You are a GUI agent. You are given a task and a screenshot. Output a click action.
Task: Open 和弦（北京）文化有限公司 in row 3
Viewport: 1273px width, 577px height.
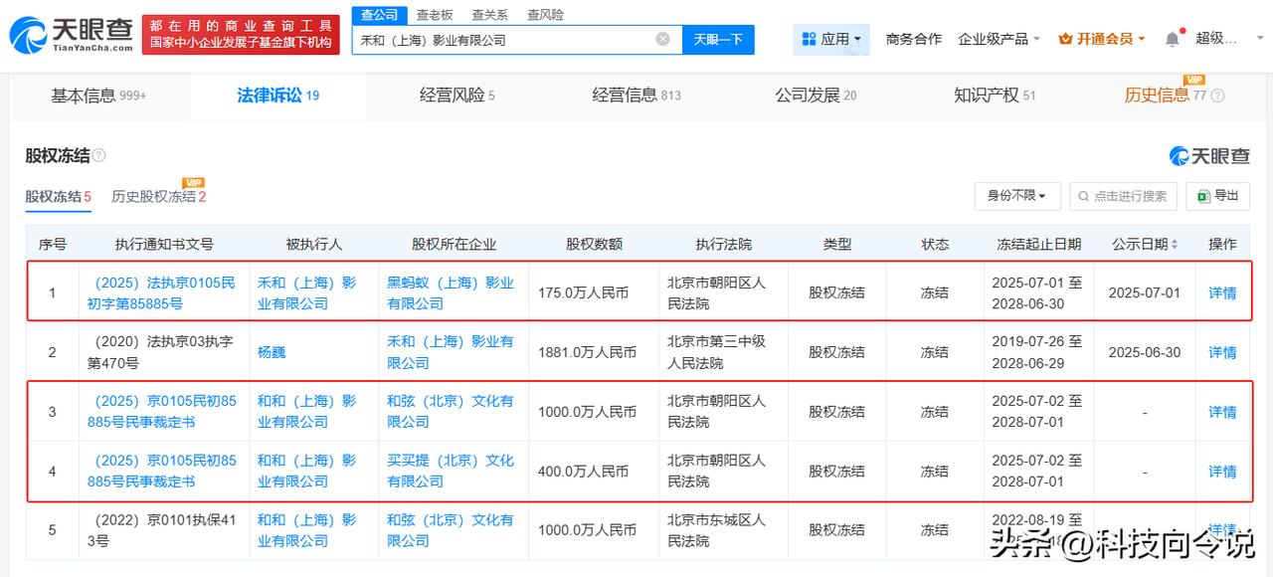[451, 412]
